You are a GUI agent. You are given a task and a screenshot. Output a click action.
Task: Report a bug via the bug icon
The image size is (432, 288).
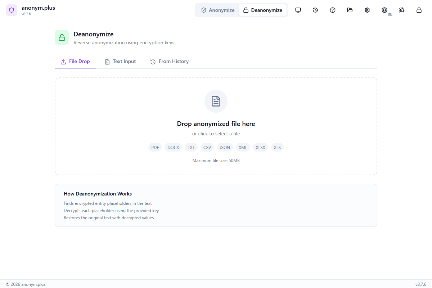point(402,10)
